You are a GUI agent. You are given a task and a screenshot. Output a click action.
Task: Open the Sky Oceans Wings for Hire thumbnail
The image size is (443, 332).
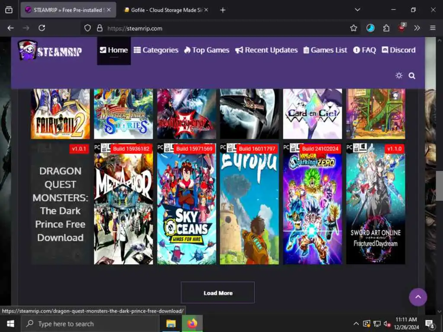coord(186,204)
